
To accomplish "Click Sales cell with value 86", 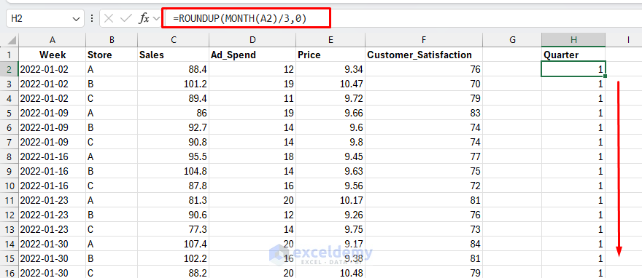I will coord(173,113).
